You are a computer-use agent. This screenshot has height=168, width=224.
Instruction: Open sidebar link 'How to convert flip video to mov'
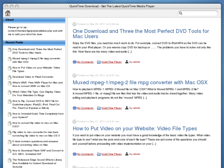(35, 125)
